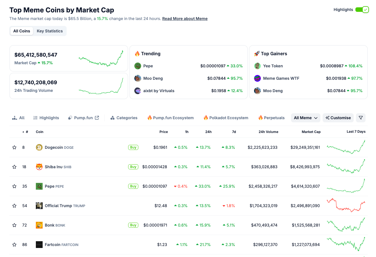376x257 pixels.
Task: Click the Buy button for Pepe
Action: [133, 186]
